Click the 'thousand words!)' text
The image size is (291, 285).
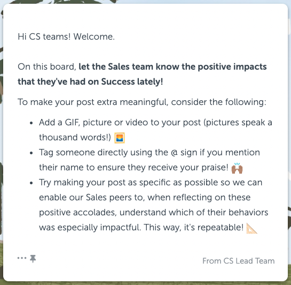[x=75, y=138]
